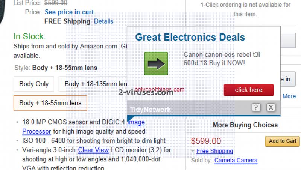Open the question mark help button in TidyNetwork bar
Viewport: 301px width, 170px height.
[x=256, y=107]
